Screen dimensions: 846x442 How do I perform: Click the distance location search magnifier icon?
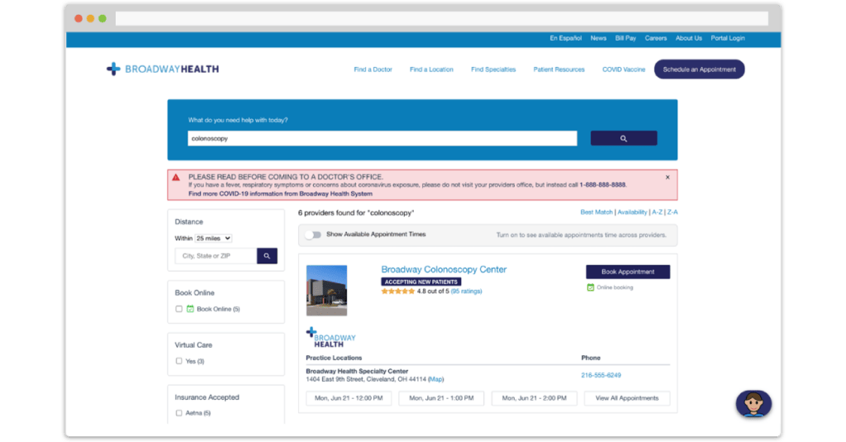pyautogui.click(x=267, y=256)
